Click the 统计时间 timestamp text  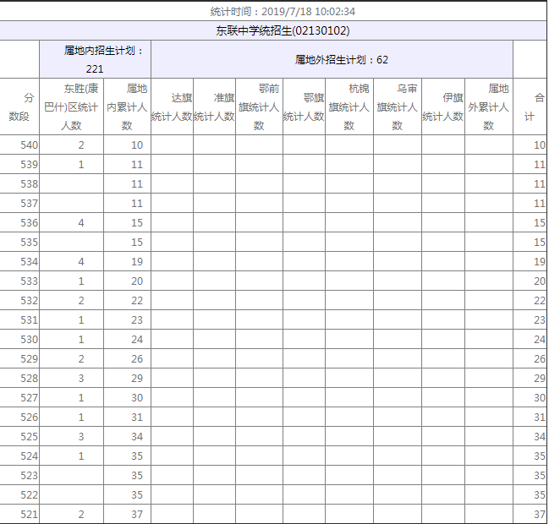coord(282,12)
